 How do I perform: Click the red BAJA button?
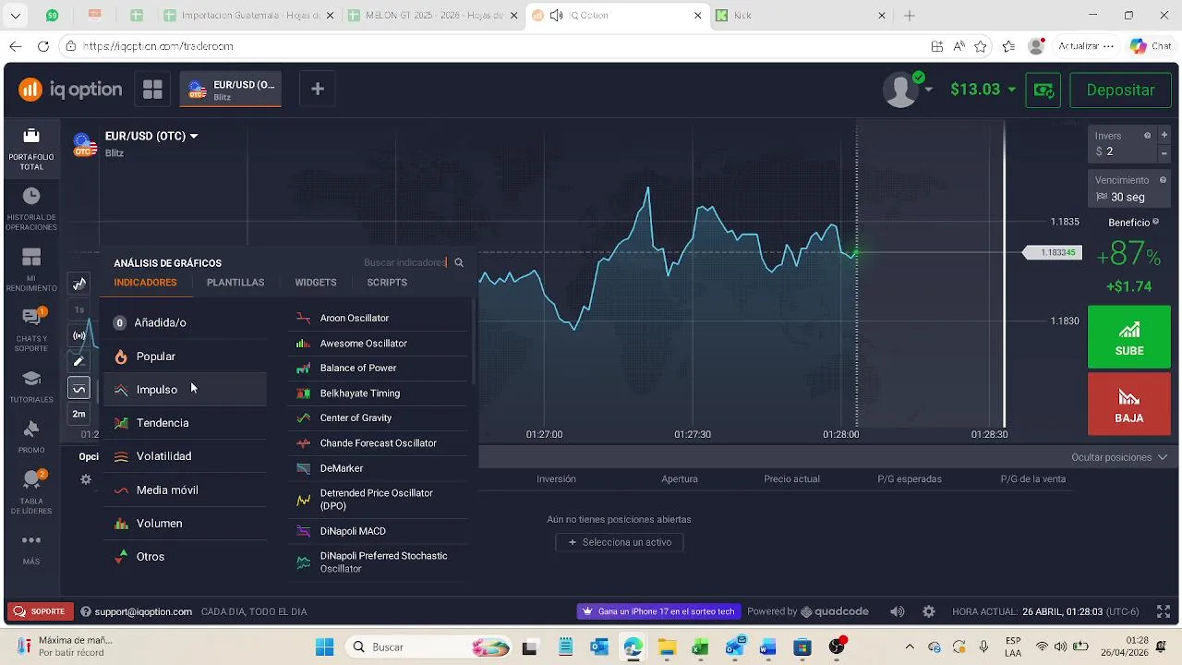(1129, 404)
